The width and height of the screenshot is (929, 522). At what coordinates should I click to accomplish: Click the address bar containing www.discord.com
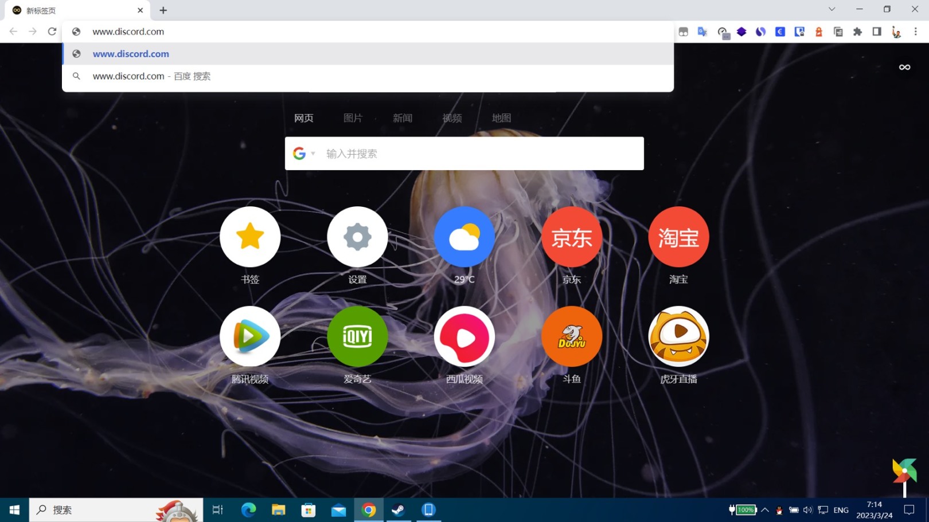(368, 32)
